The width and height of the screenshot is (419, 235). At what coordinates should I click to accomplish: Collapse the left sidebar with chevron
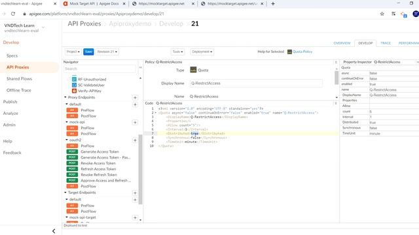(54, 231)
